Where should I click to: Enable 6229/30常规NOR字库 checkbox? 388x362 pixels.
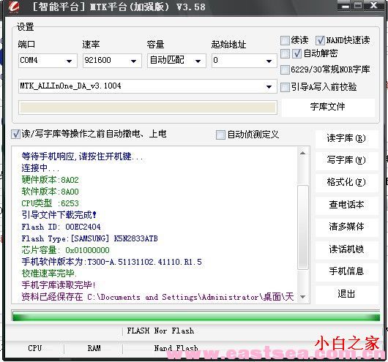(285, 69)
